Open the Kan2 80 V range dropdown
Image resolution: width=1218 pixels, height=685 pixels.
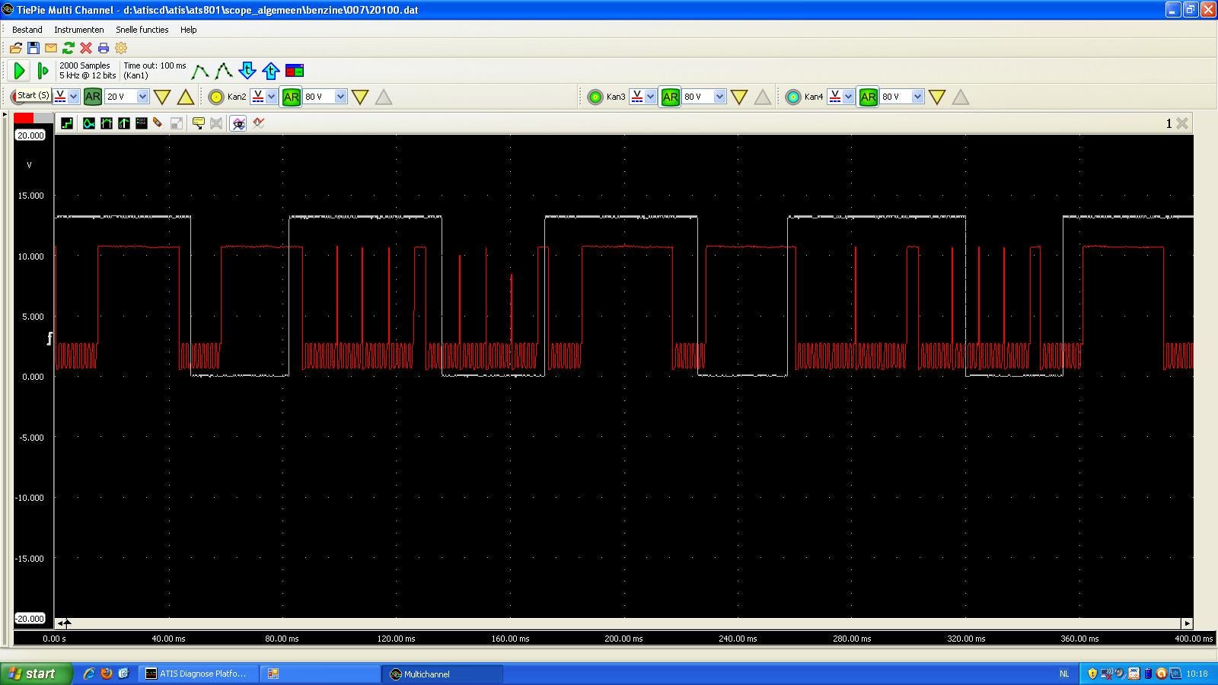(x=340, y=97)
